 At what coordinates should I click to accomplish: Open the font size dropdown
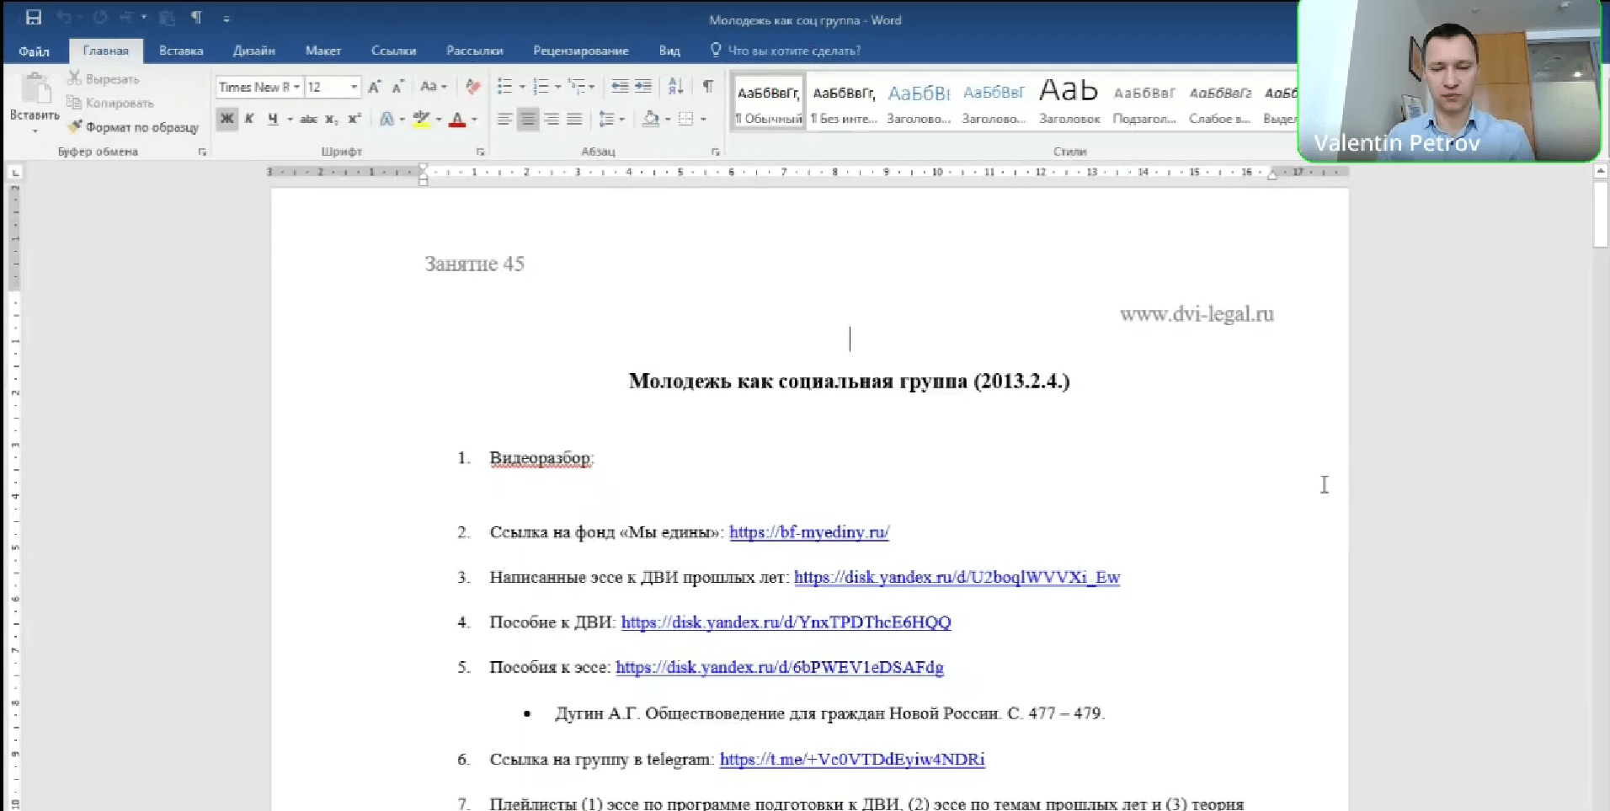tap(353, 87)
